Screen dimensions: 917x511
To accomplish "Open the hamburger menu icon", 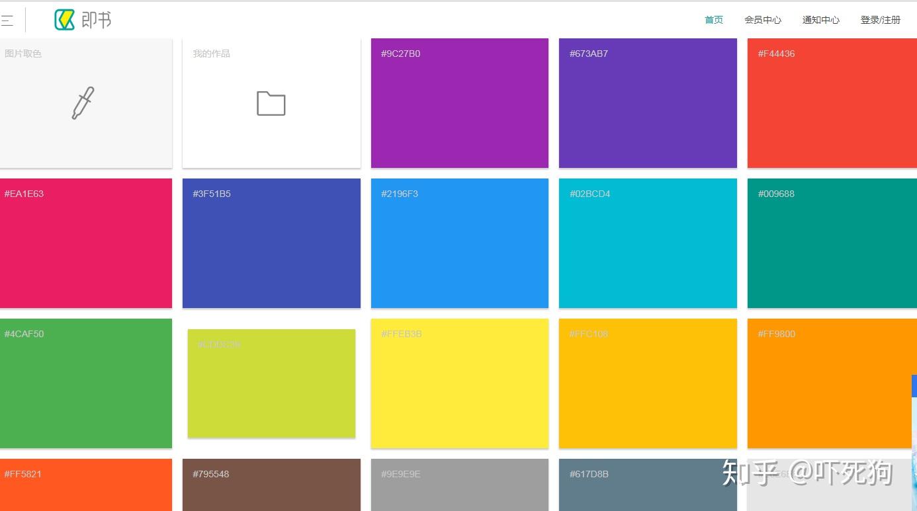I will coord(7,20).
